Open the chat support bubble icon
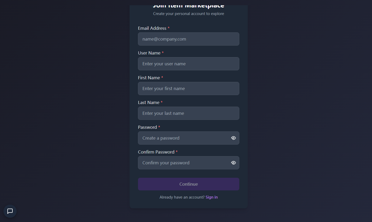The width and height of the screenshot is (372, 222). coord(10,211)
